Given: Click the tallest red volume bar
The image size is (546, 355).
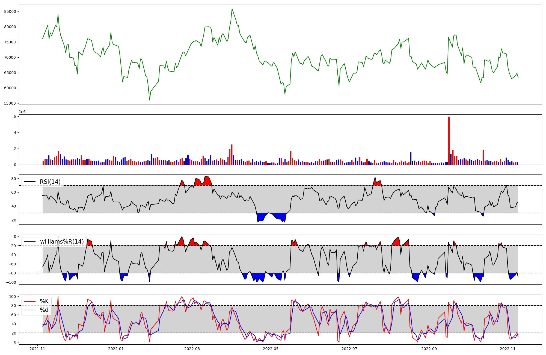Looking at the screenshot, I should [x=449, y=141].
